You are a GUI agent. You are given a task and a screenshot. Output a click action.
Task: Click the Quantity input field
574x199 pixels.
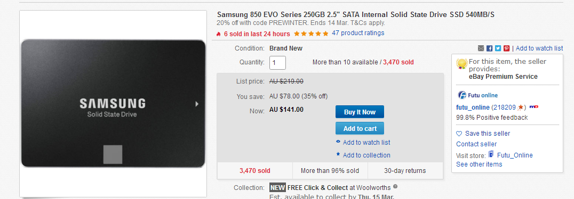[277, 62]
